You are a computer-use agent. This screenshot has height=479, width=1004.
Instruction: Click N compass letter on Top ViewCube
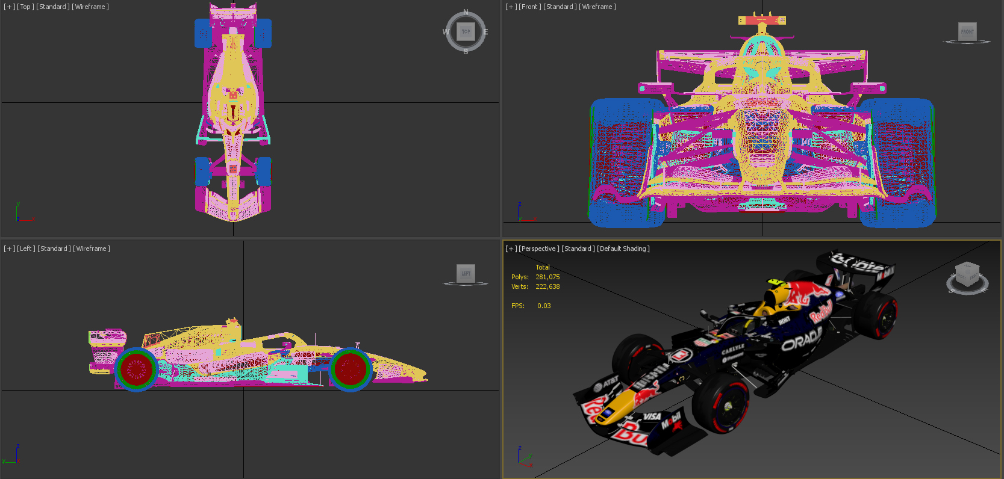coord(466,12)
